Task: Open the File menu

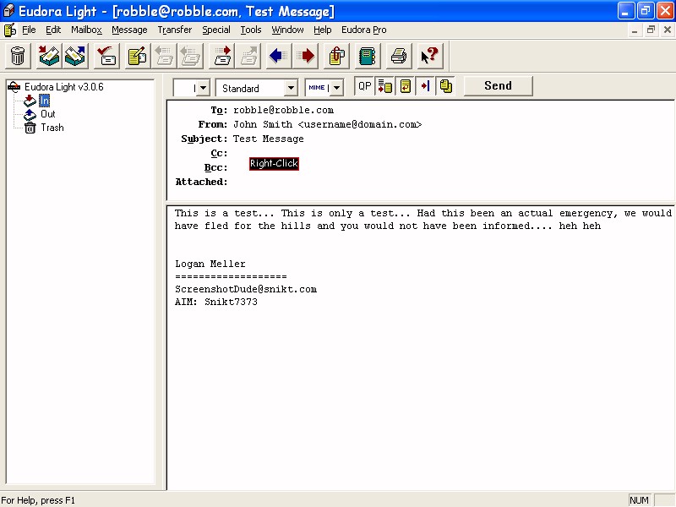Action: (29, 30)
